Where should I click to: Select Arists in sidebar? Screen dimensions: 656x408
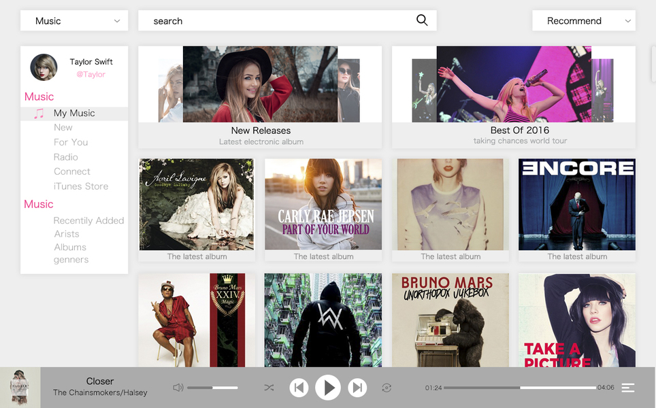[67, 234]
